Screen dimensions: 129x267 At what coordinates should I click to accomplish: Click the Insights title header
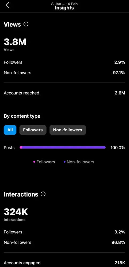(x=64, y=8)
